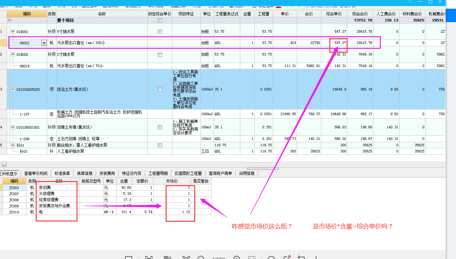Tick the lock-price checkbox for 配合抽水 row
This screenshot has width=456, height=259.
(x=160, y=145)
